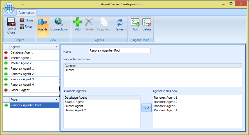Minimize the Agent Server Configuration window
The height and width of the screenshot is (135, 249).
223,4
